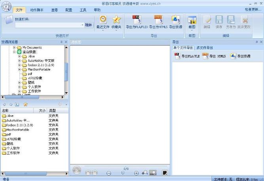Open the 动作脚本 ribbon tab
Viewport: 264px width, 181px height.
point(37,10)
